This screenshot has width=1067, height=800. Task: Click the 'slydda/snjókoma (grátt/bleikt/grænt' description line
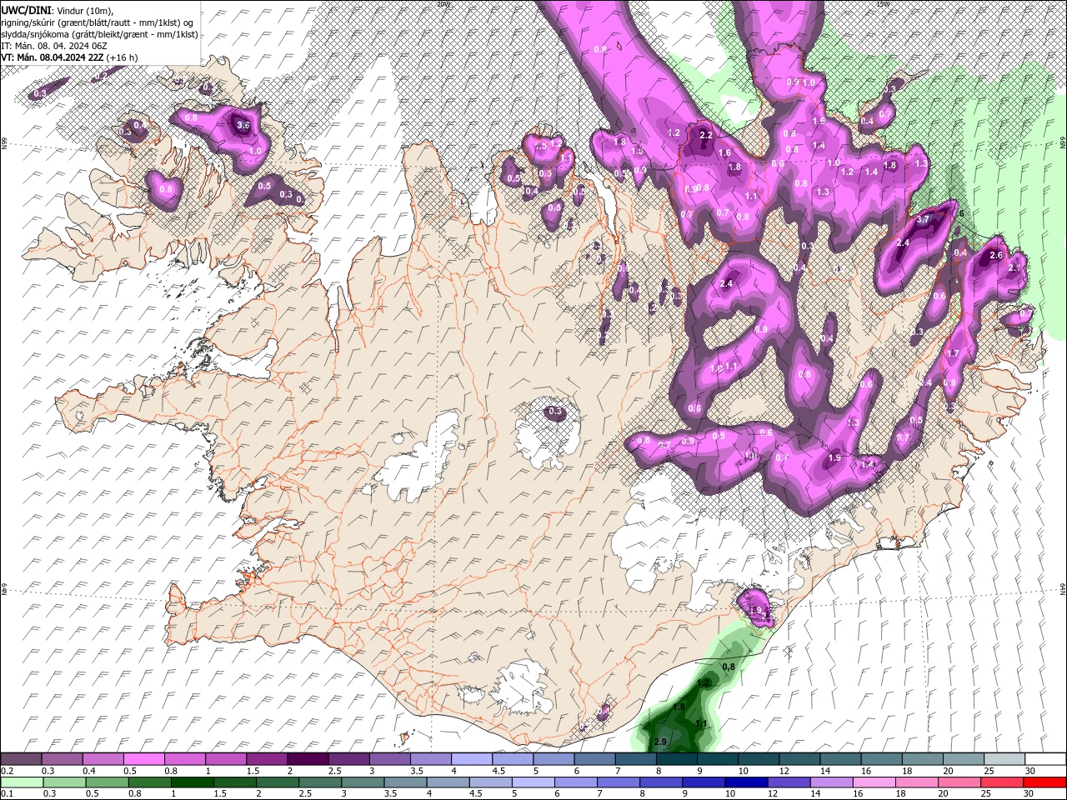(x=100, y=34)
